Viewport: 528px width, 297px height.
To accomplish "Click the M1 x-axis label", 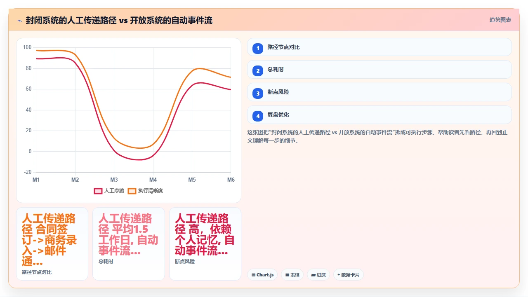I will click(36, 180).
